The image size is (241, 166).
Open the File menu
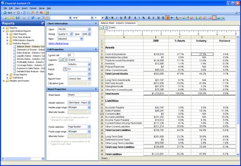pos(5,8)
